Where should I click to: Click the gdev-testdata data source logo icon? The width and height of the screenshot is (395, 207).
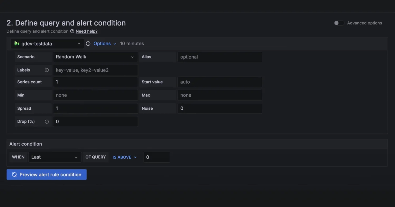(x=17, y=44)
